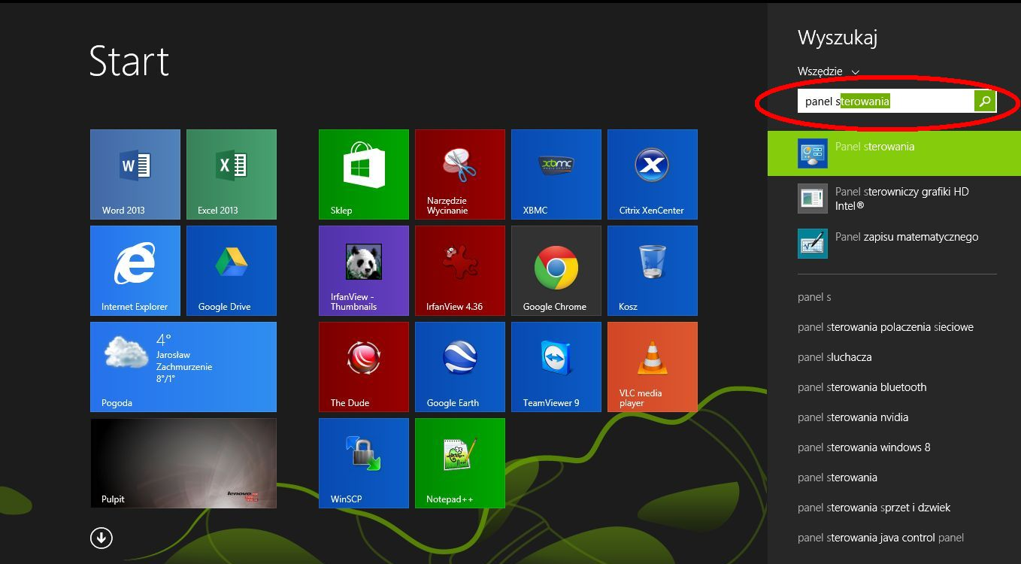This screenshot has width=1021, height=564.
Task: Open the VLC media player tile
Action: tap(653, 367)
